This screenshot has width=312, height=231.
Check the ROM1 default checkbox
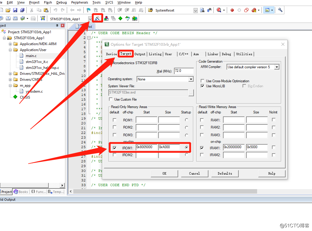point(115,120)
